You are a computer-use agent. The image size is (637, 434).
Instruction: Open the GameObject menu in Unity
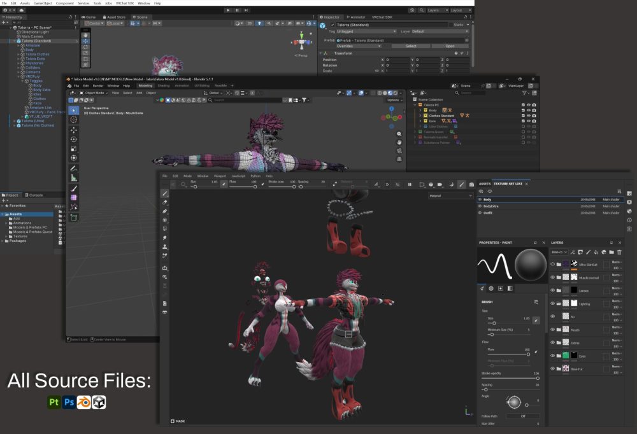coord(43,3)
